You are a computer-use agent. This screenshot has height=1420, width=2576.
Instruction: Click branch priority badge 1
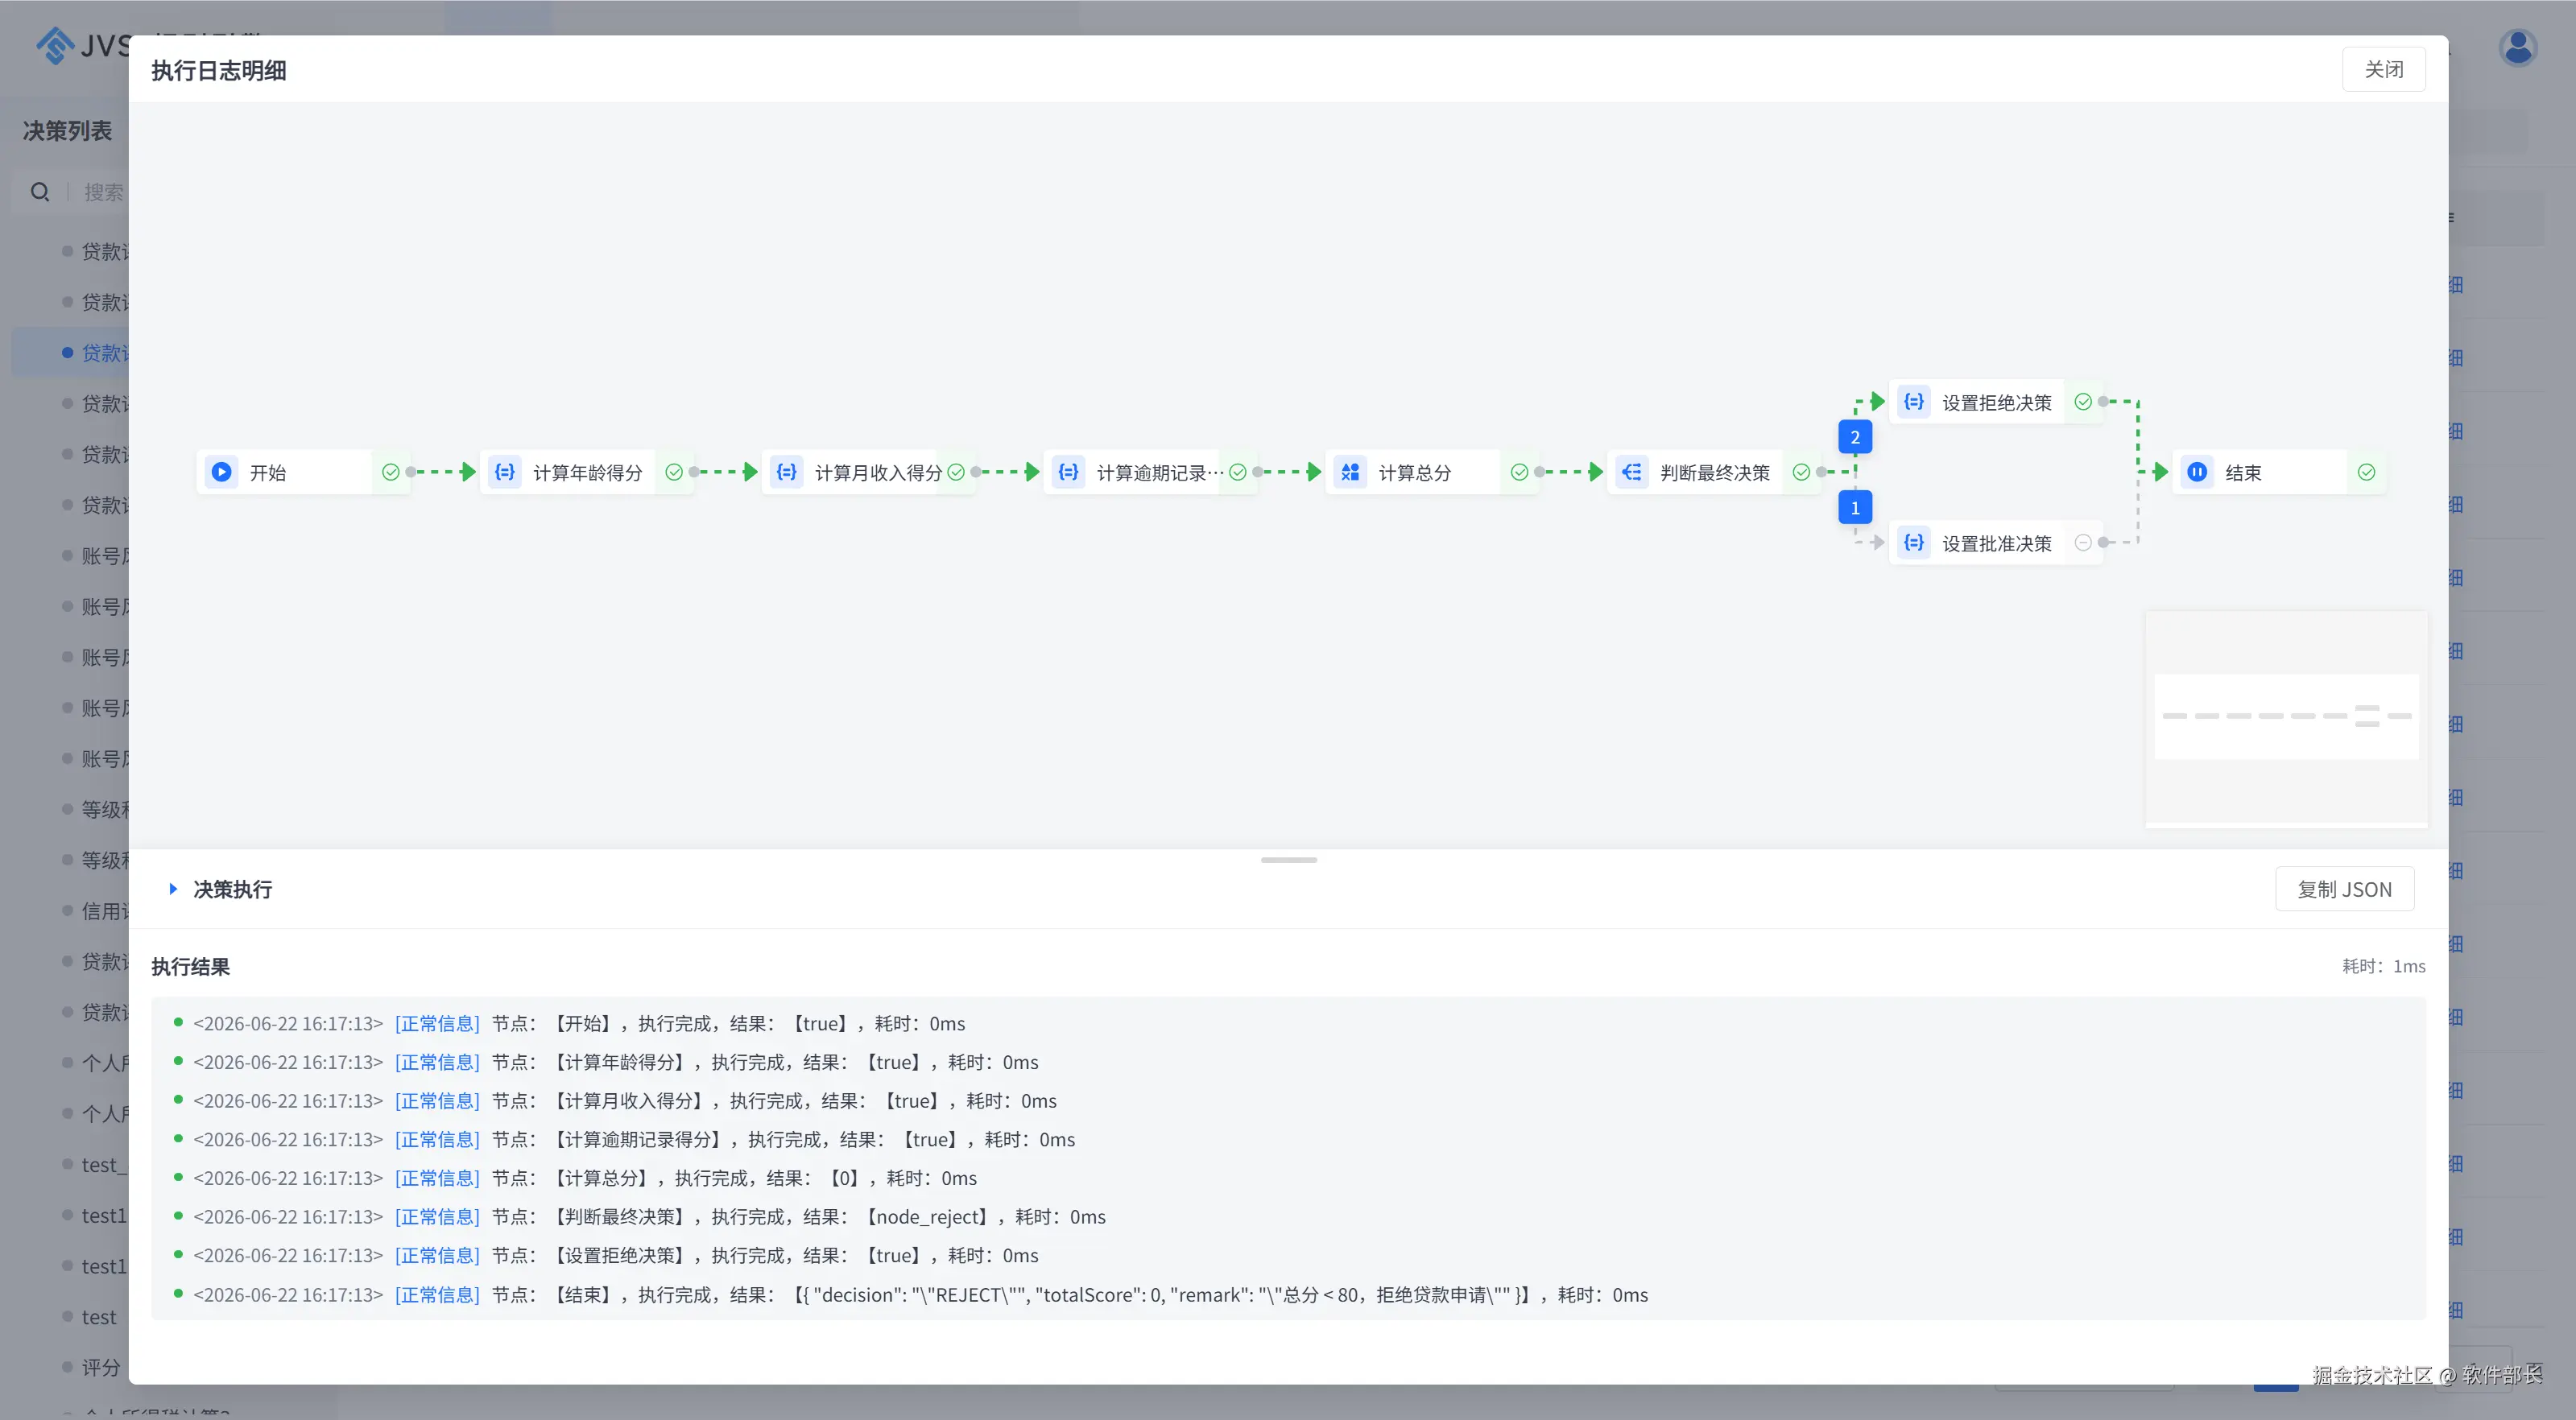[1855, 508]
